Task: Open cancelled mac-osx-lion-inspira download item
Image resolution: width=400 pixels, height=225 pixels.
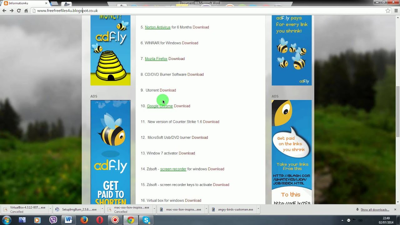Action: pos(129,209)
